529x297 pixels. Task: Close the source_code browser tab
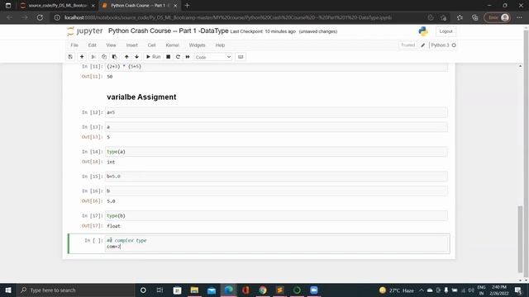pos(93,6)
